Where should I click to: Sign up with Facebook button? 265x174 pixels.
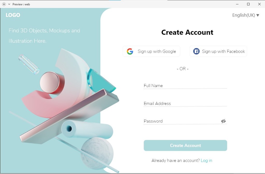218,51
